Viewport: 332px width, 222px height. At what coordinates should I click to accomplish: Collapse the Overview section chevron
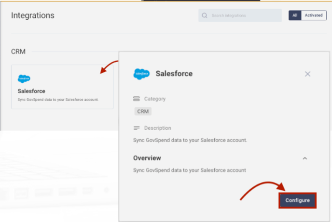coord(305,158)
